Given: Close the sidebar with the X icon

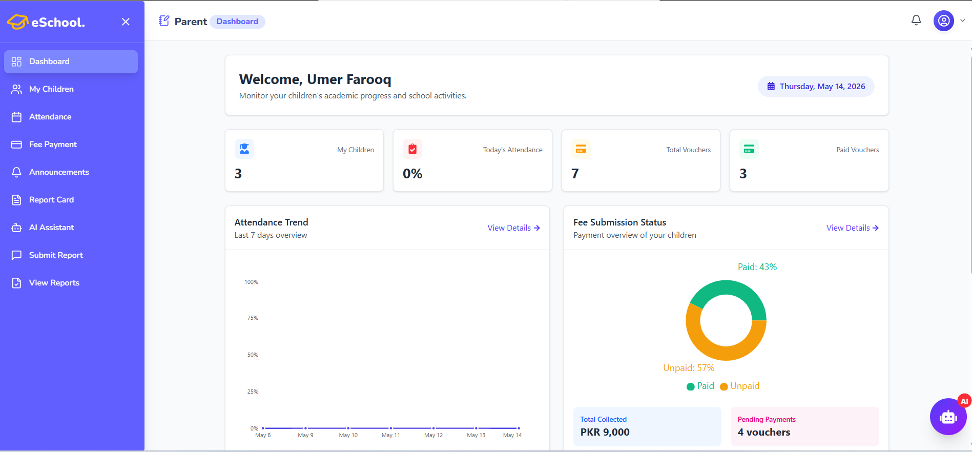Looking at the screenshot, I should [x=126, y=22].
